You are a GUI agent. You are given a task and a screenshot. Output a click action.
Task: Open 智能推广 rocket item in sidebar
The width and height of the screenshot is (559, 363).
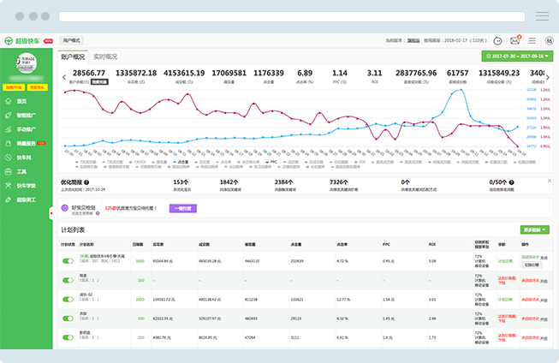click(24, 115)
